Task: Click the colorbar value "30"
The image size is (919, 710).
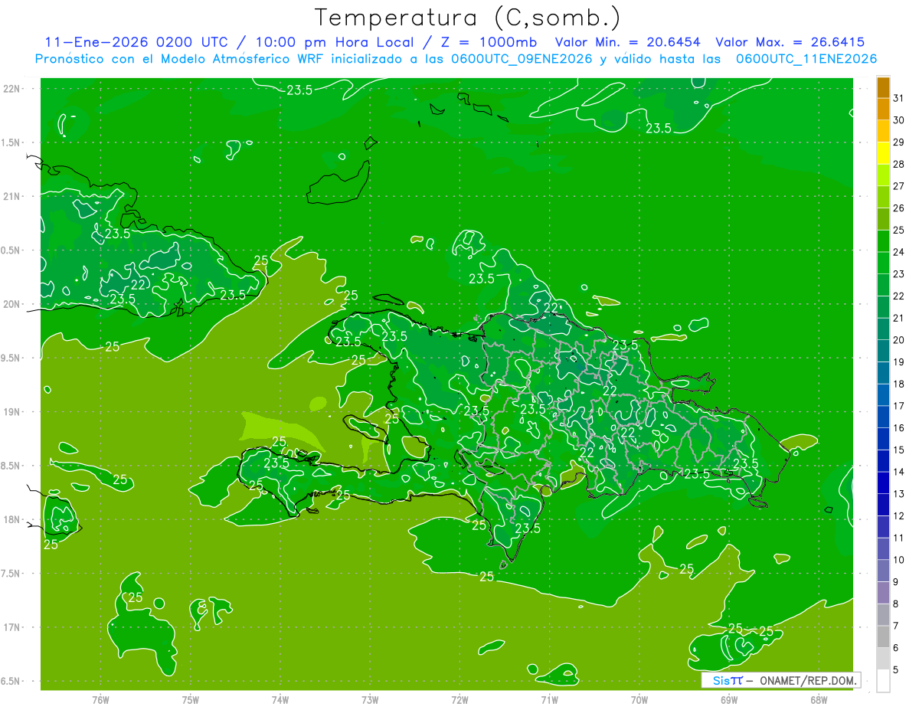Action: click(898, 120)
